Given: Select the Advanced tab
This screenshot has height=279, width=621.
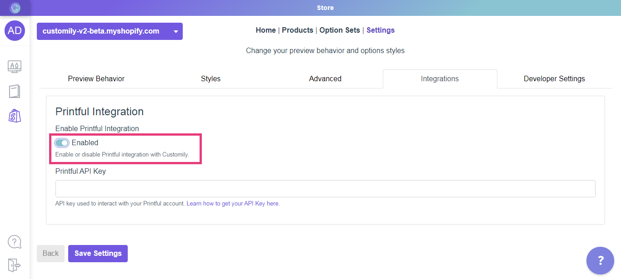Looking at the screenshot, I should tap(325, 79).
